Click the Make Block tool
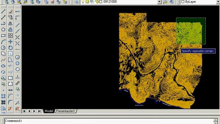The width and height of the screenshot is (220, 124). pyautogui.click(x=3, y=84)
